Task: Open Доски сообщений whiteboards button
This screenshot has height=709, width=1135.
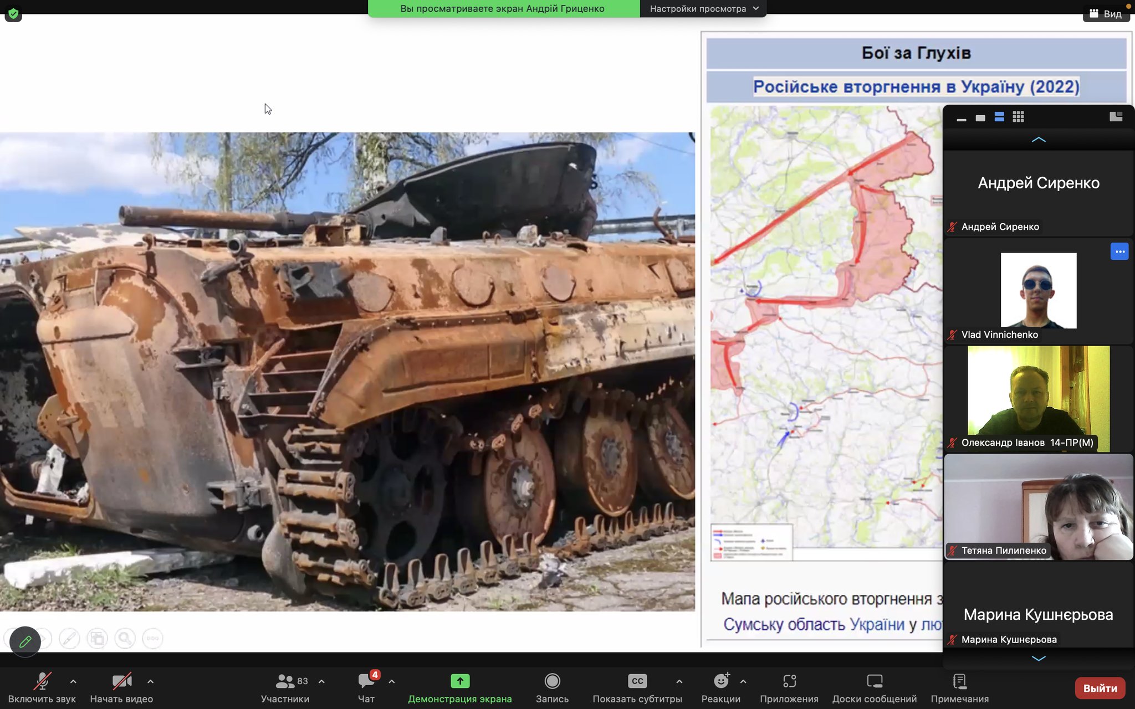Action: click(875, 689)
